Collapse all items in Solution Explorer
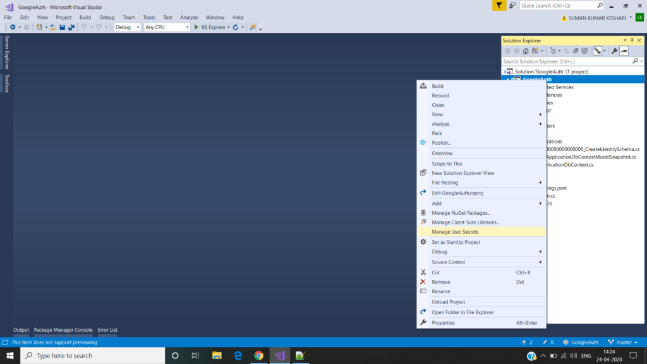The width and height of the screenshot is (647, 364). pyautogui.click(x=576, y=51)
